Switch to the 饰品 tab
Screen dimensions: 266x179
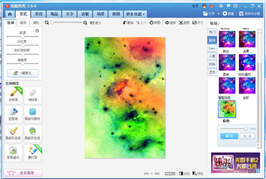click(54, 14)
